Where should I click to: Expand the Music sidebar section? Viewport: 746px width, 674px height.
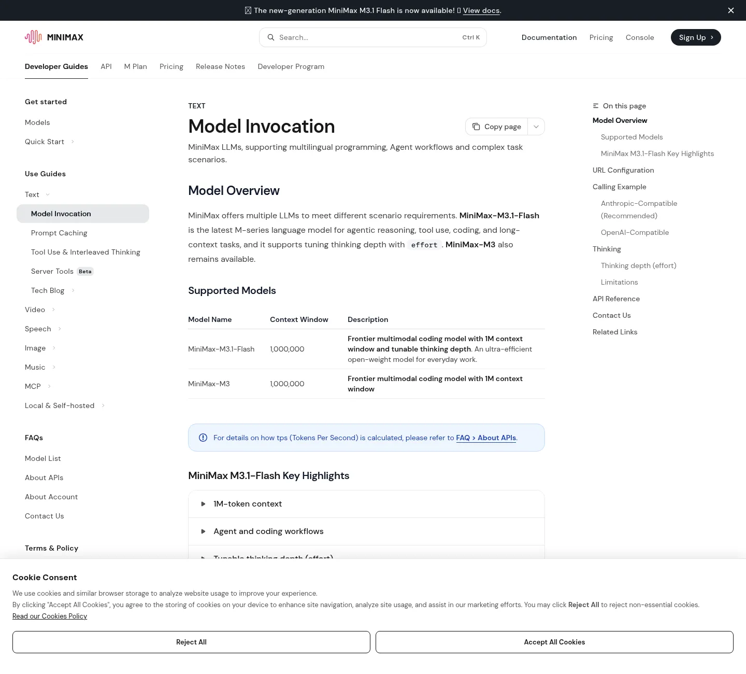click(54, 367)
